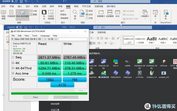This screenshot has width=177, height=111.
Task: Check the 导航窗格 navigation pane checkbox
Action: point(59,18)
